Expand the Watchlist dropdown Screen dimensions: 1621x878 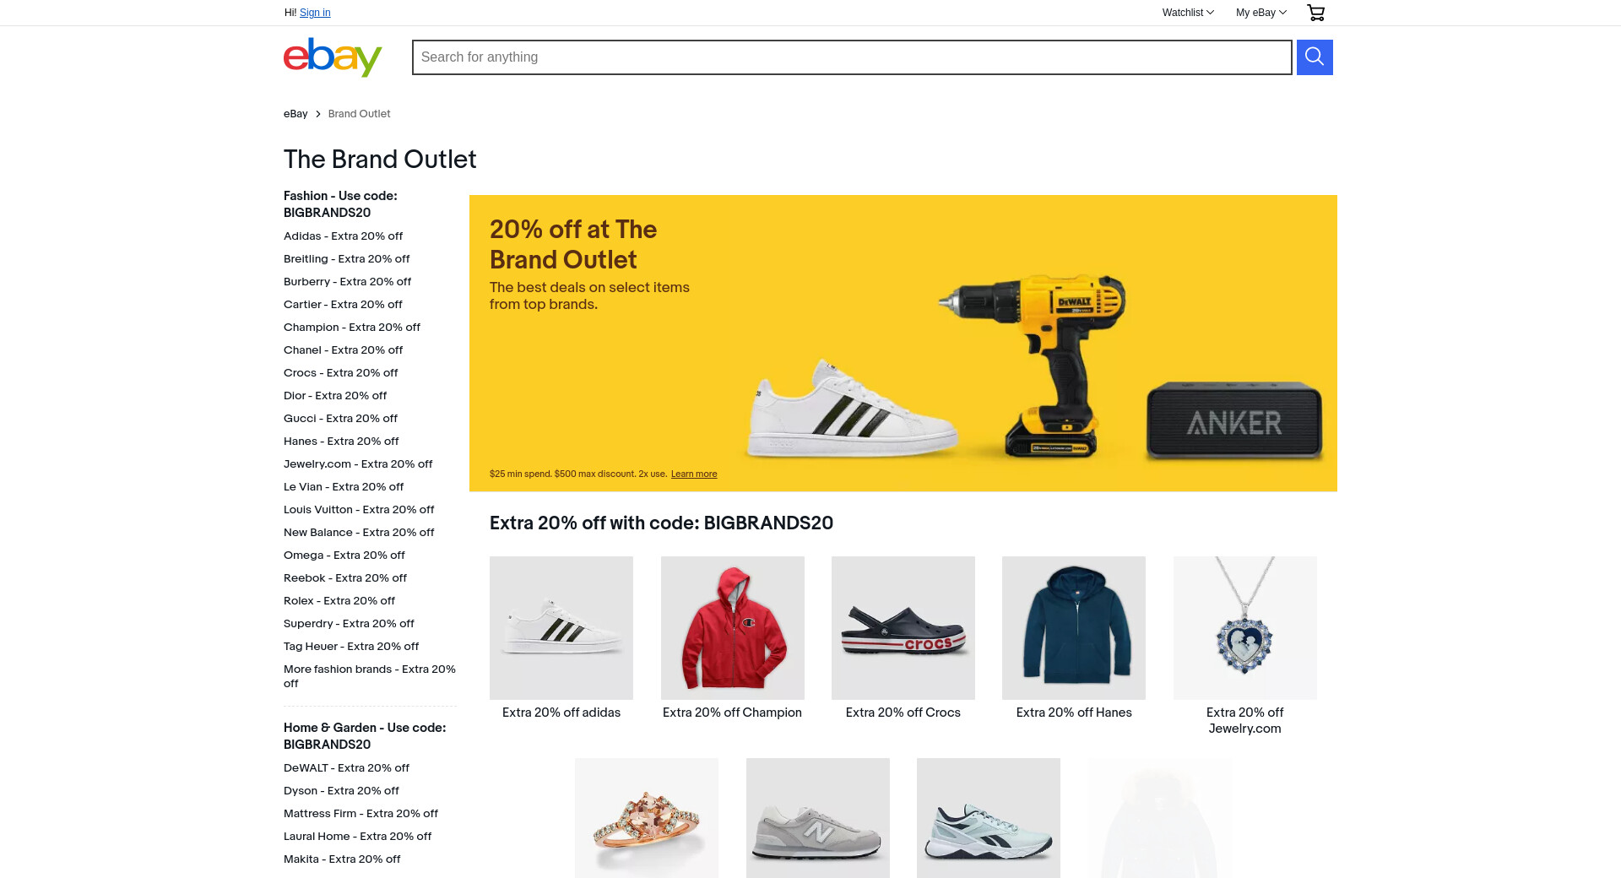(1188, 13)
